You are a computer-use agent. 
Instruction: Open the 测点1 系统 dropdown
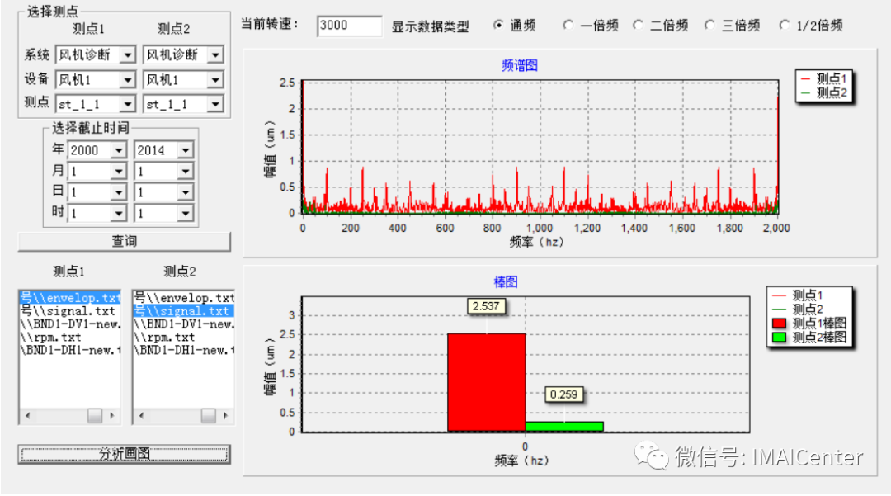click(x=127, y=55)
